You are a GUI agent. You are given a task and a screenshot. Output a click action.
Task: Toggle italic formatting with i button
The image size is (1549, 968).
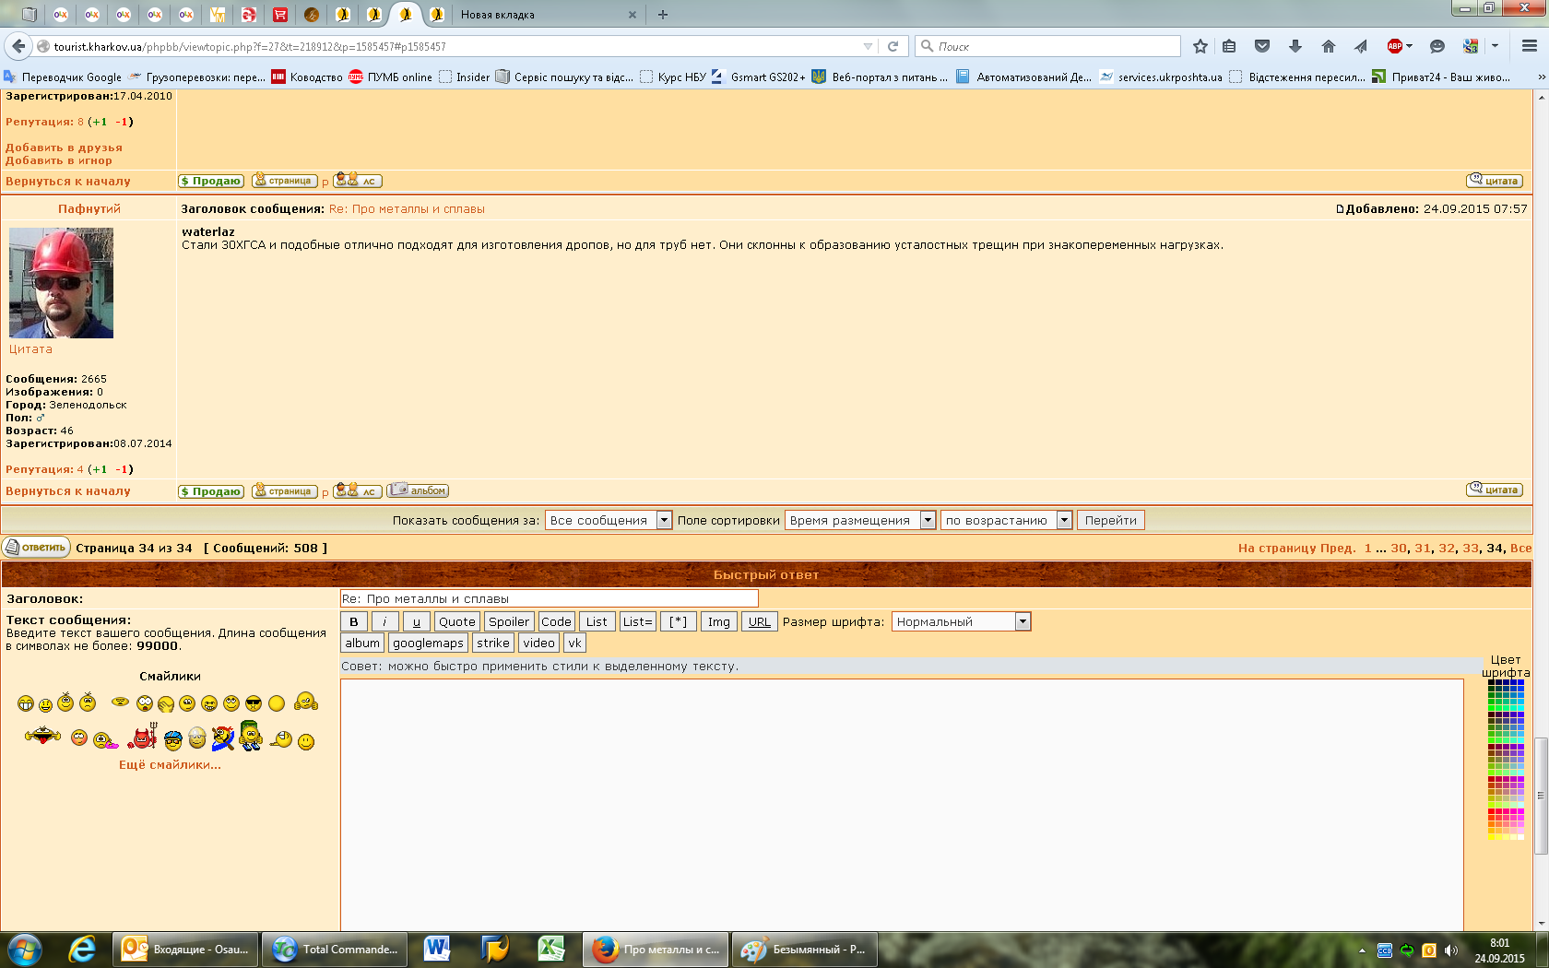pos(384,621)
